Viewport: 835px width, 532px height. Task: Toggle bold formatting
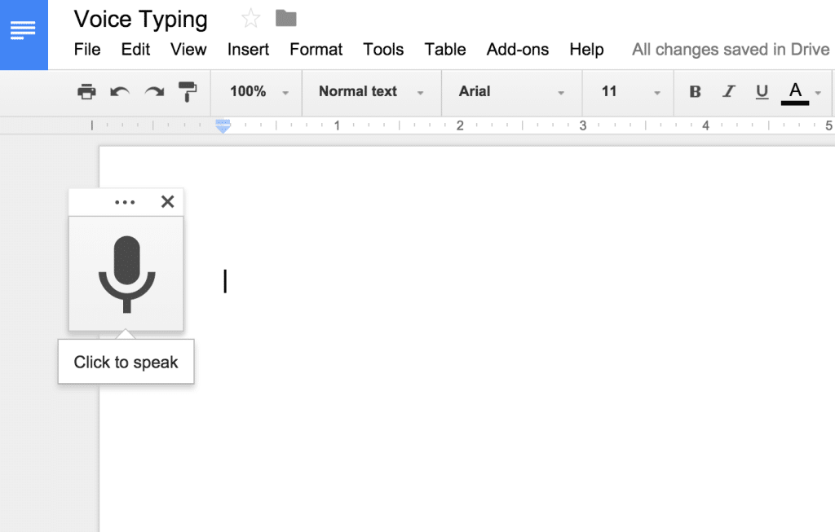coord(694,91)
